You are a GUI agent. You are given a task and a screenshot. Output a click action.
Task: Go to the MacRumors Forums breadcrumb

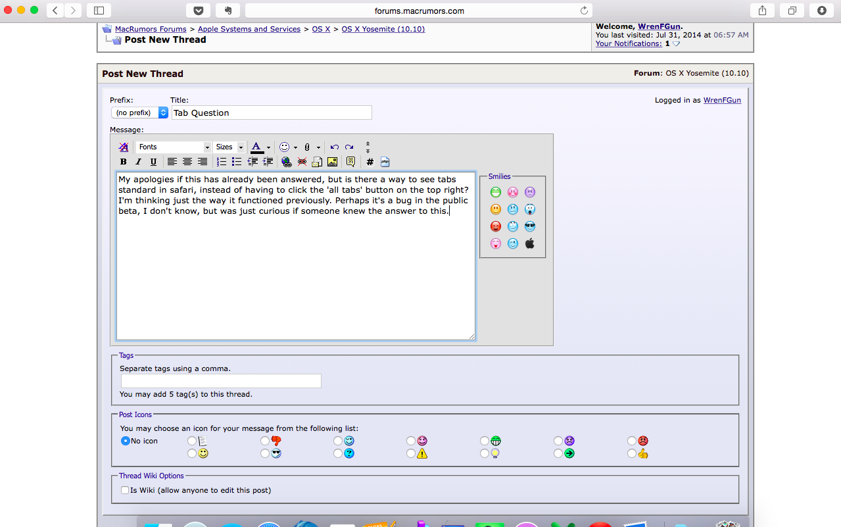tap(151, 29)
